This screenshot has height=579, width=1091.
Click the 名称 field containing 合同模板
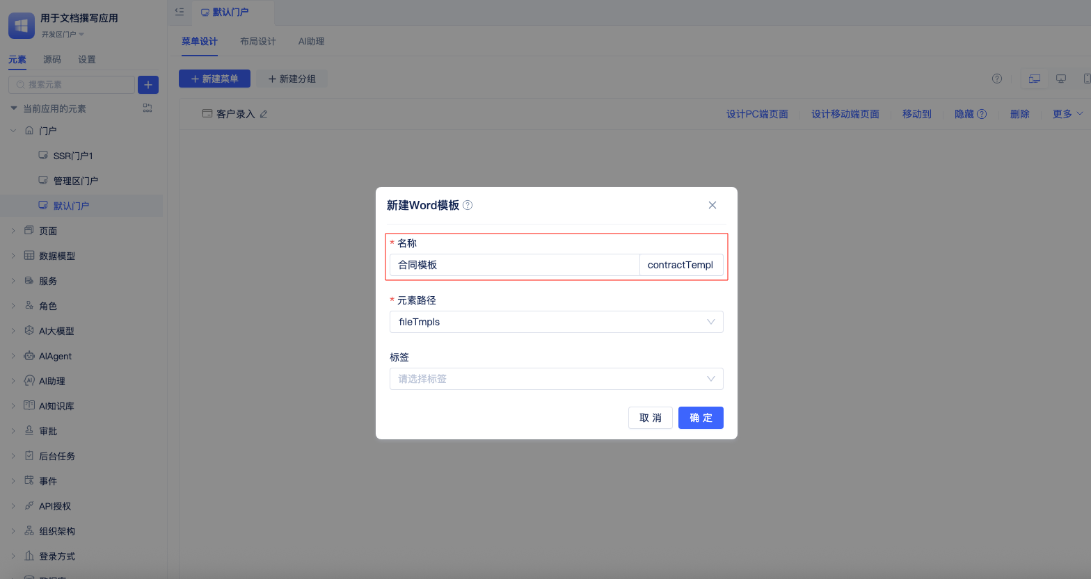[x=515, y=265]
